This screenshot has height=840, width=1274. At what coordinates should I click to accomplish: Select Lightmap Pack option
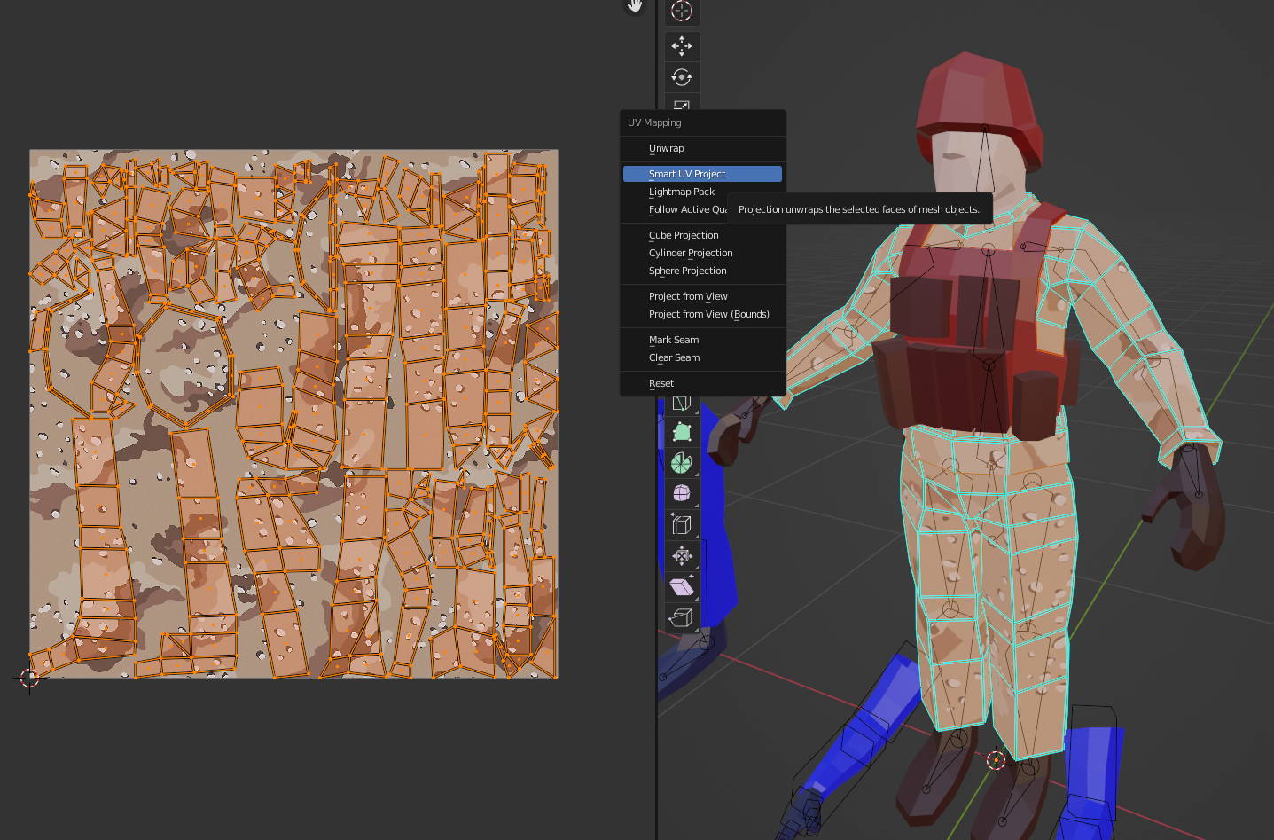(681, 192)
